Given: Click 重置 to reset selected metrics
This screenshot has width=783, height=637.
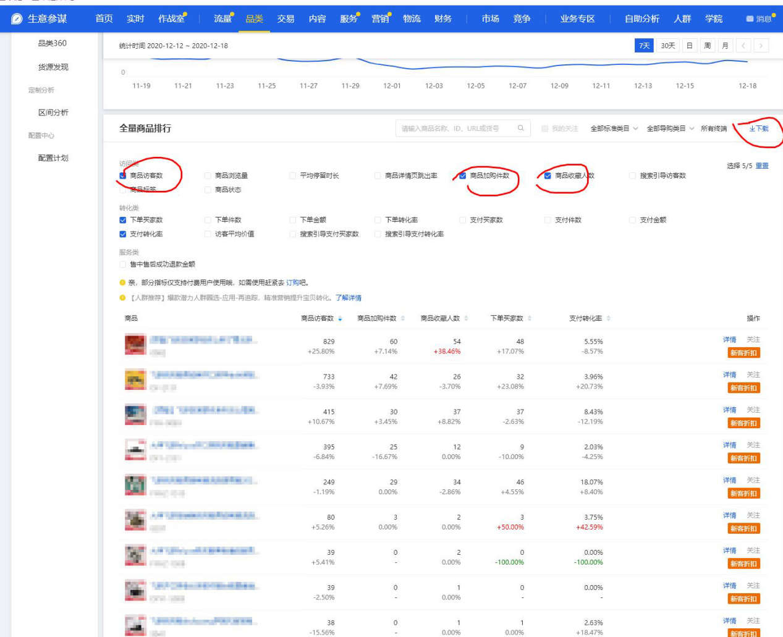Looking at the screenshot, I should (762, 166).
